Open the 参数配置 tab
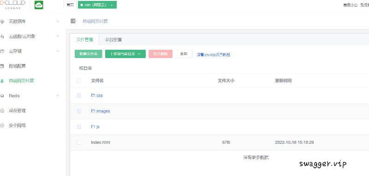 tap(113, 40)
